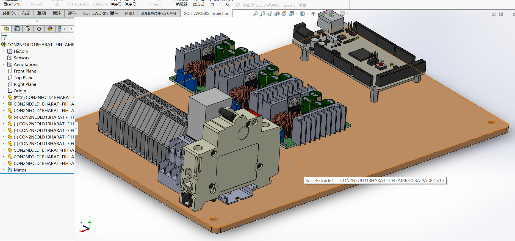Expand the Mates folder in the tree

tap(3, 170)
